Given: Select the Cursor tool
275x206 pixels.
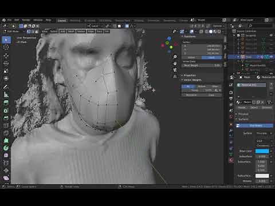Looking at the screenshot, I should point(6,47).
